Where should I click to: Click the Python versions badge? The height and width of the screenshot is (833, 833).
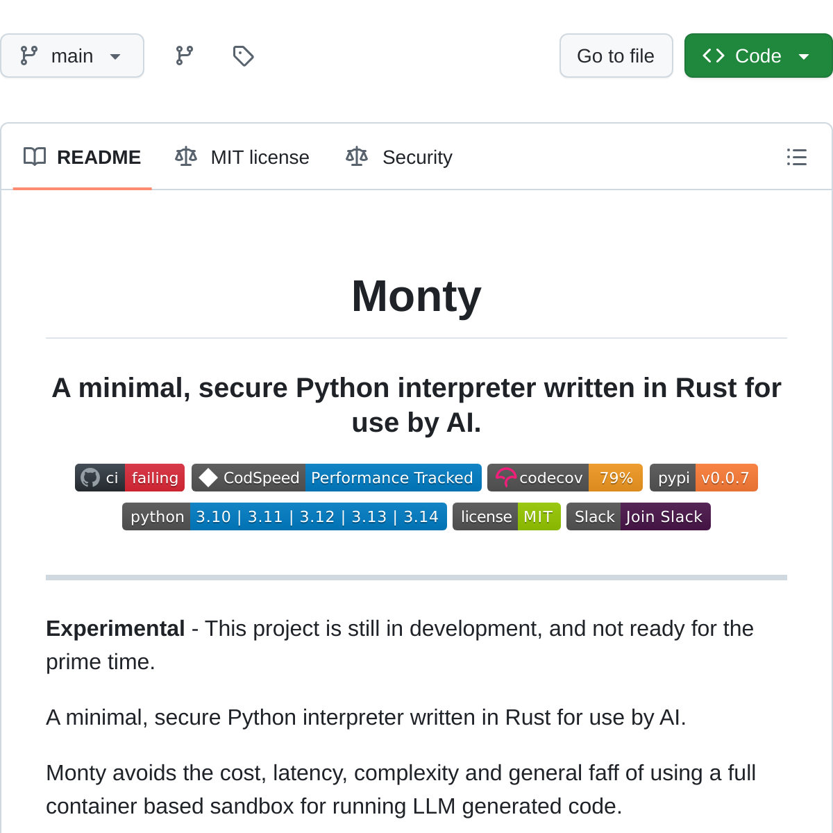pyautogui.click(x=285, y=516)
